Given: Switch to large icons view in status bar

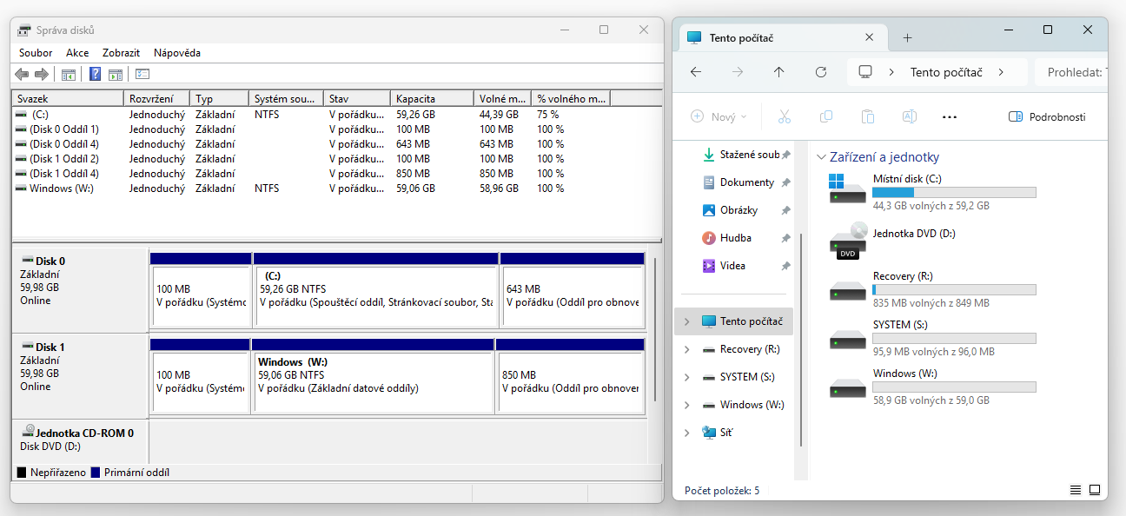Looking at the screenshot, I should (1095, 490).
